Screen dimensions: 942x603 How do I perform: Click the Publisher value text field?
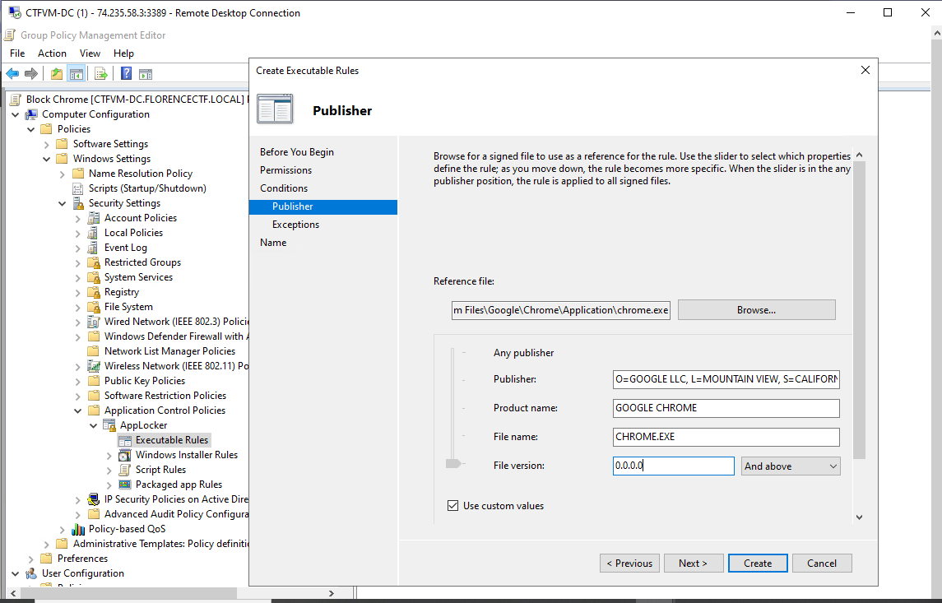[x=726, y=379]
